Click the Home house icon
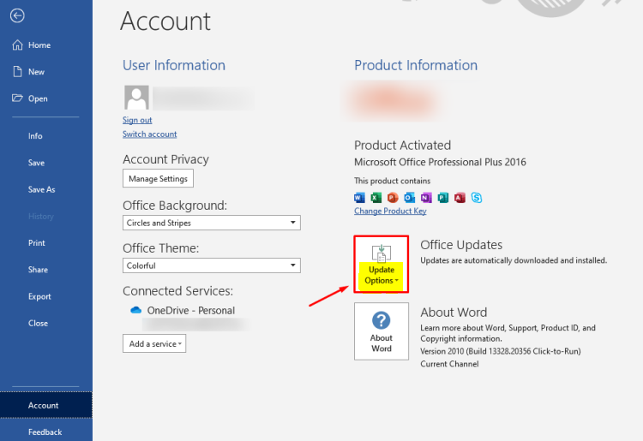643x441 pixels. click(x=17, y=45)
